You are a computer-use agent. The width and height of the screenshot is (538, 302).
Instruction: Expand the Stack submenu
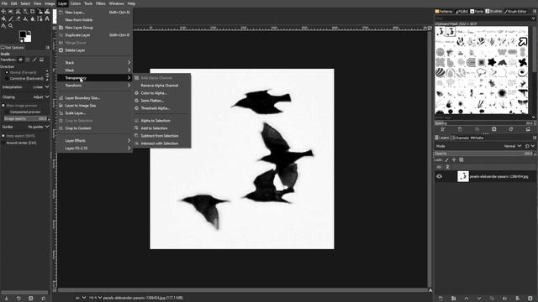coord(95,63)
